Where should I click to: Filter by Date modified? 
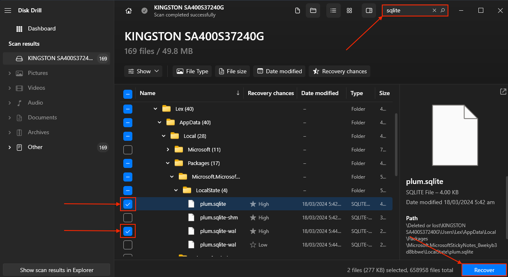(x=279, y=71)
